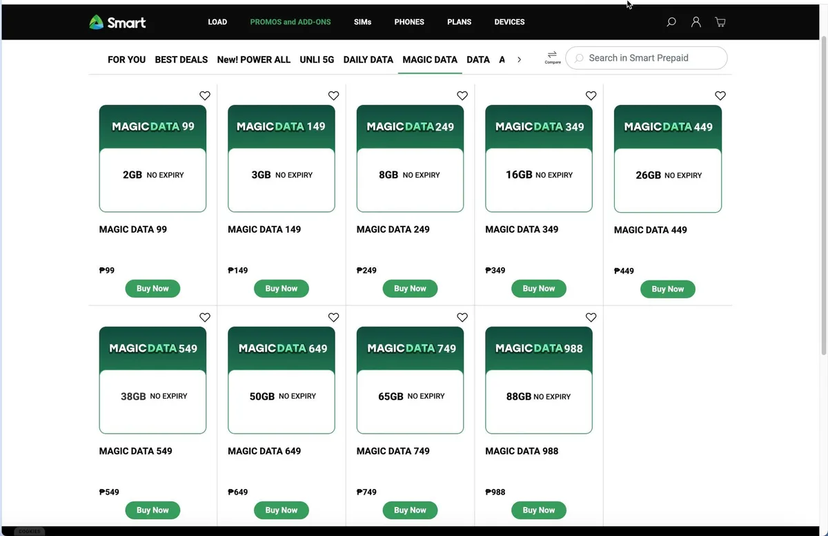Open the user account profile icon

click(696, 22)
